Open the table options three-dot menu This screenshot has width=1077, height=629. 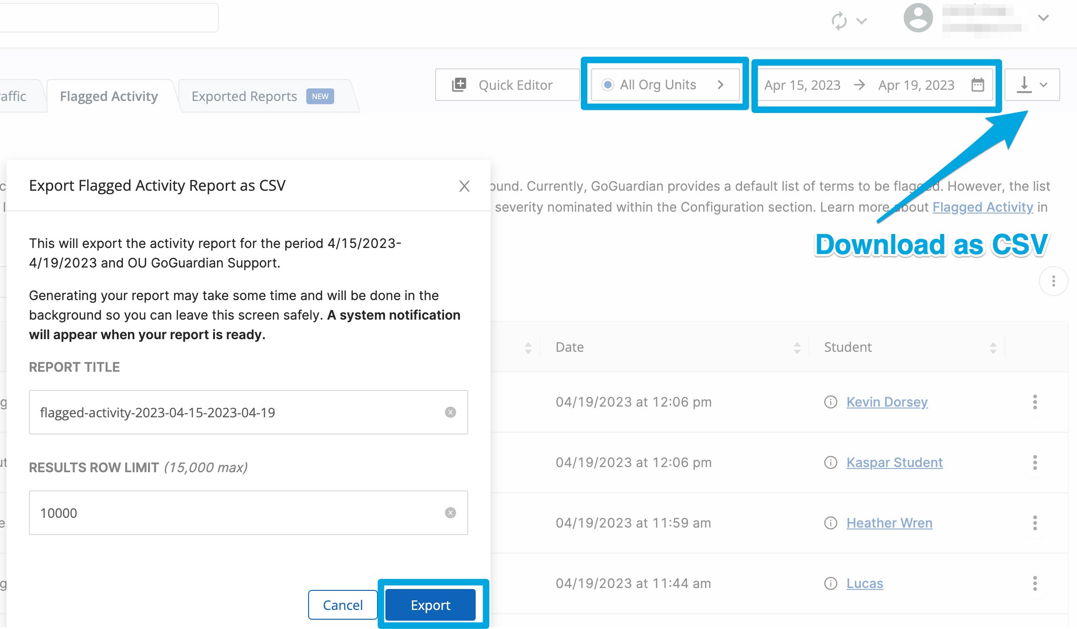tap(1053, 281)
